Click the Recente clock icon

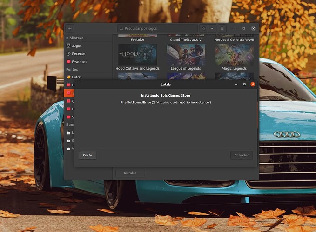[68, 54]
